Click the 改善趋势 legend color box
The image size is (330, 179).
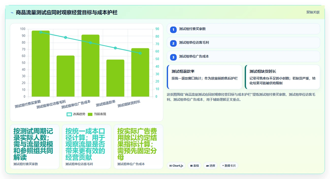pyautogui.click(x=69, y=114)
